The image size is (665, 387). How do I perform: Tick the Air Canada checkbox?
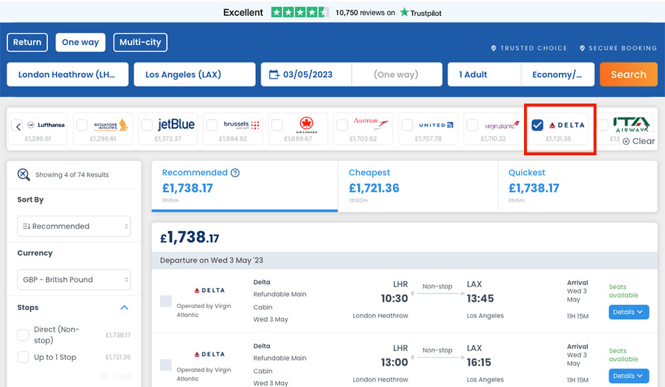277,125
